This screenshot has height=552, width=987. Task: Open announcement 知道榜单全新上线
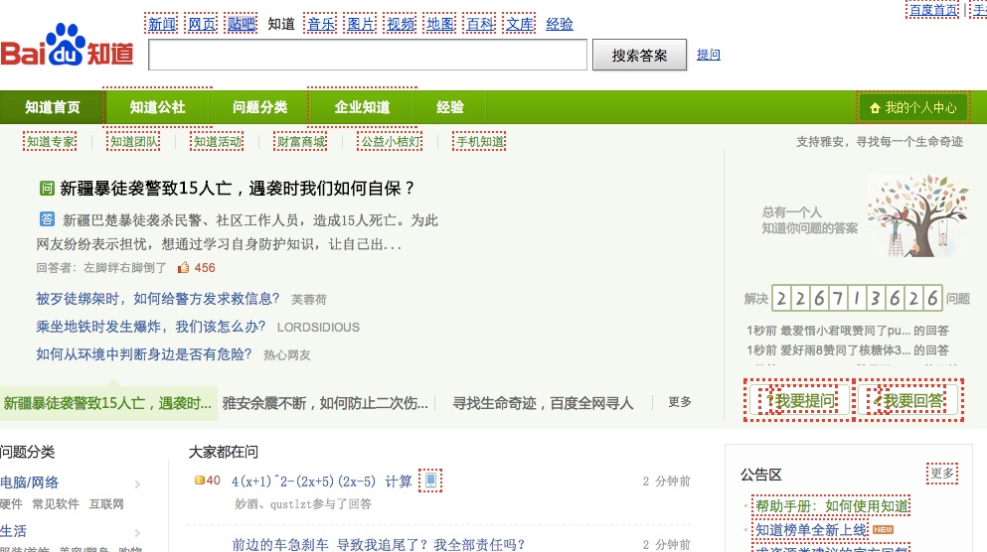click(811, 530)
